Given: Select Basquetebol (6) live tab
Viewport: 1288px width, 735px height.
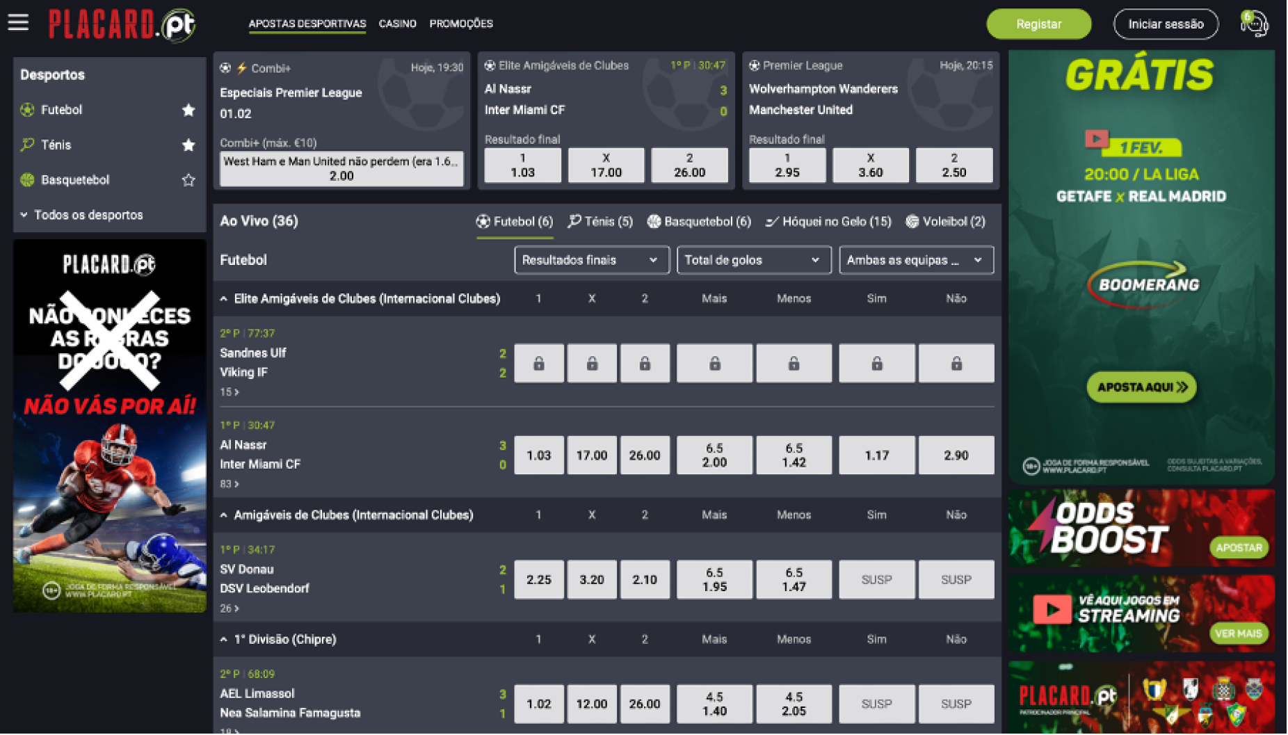Looking at the screenshot, I should pos(700,222).
